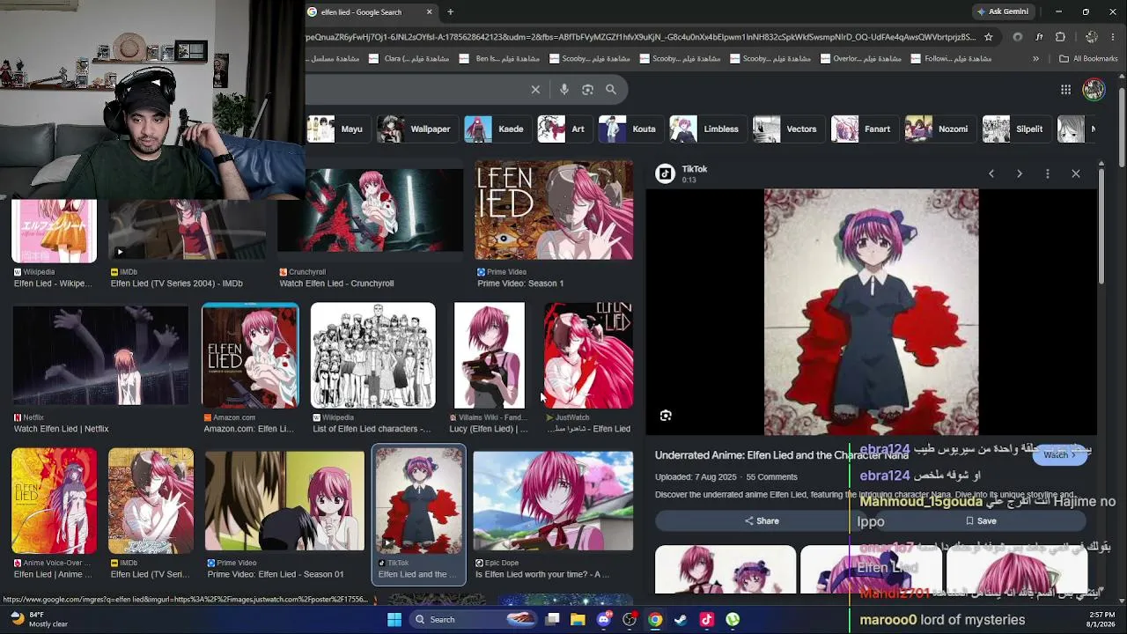Open the 'Prime Video: Season 1' result image
The height and width of the screenshot is (634, 1127).
(x=554, y=210)
